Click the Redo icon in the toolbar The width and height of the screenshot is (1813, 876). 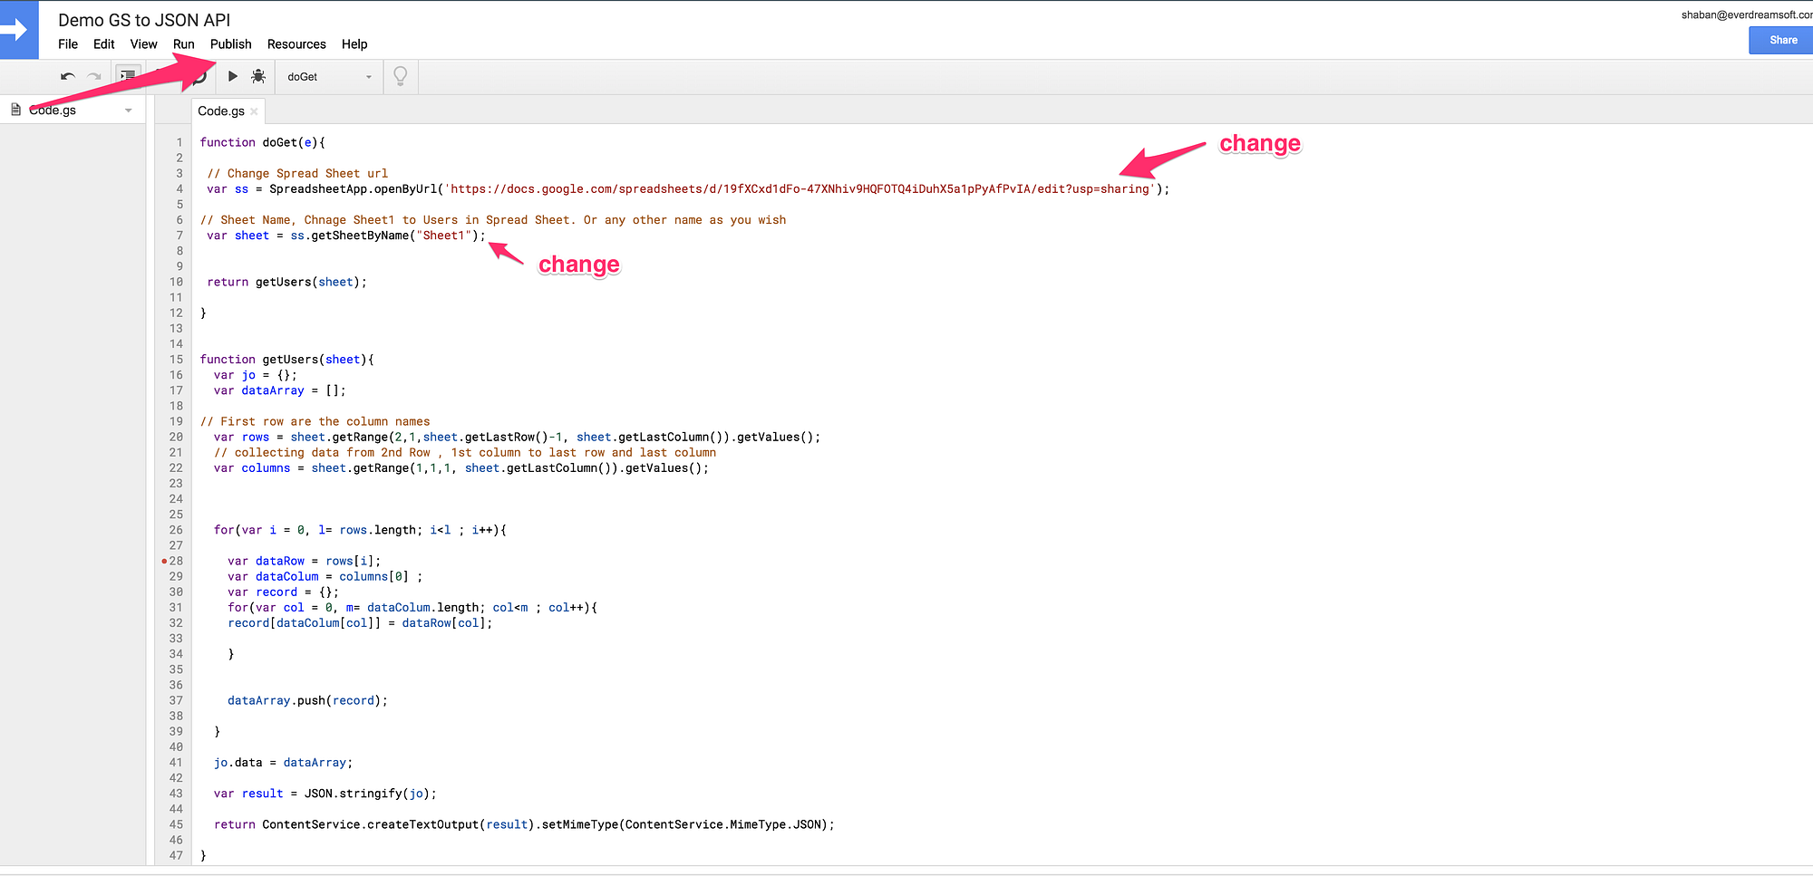point(93,76)
